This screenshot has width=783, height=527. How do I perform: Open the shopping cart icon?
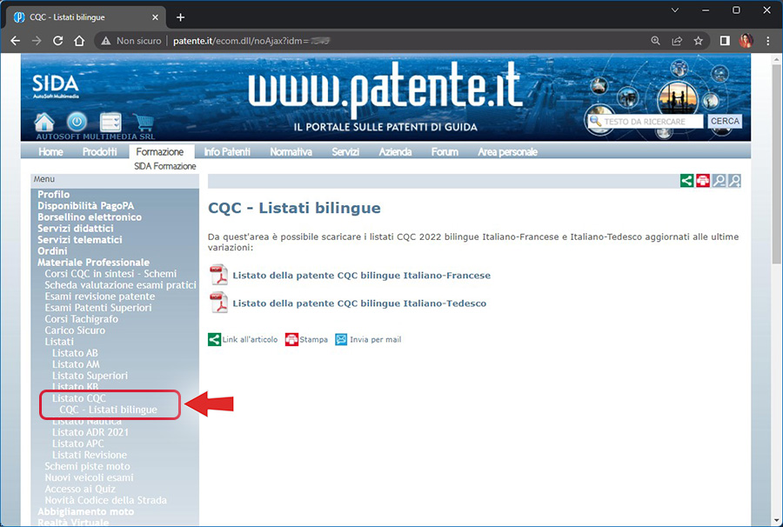pos(143,123)
